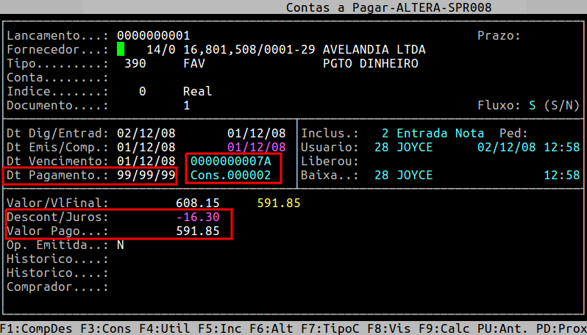
Task: Click the Cons.000002 consolidation code
Action: click(230, 175)
